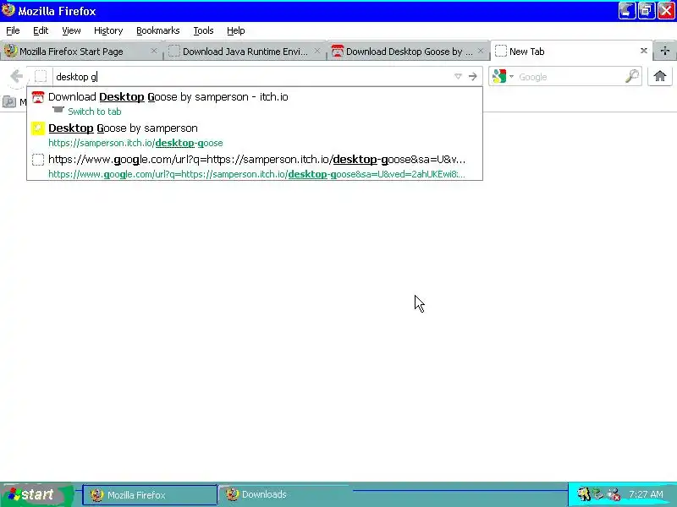The width and height of the screenshot is (677, 507).
Task: Close the Download Java Runtime tab
Action: (x=317, y=51)
